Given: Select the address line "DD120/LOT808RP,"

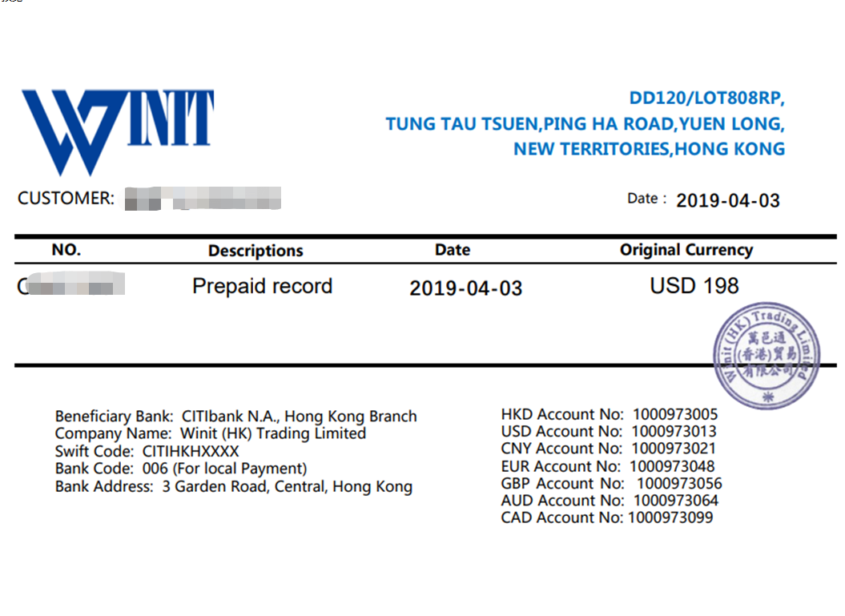Looking at the screenshot, I should [x=706, y=98].
